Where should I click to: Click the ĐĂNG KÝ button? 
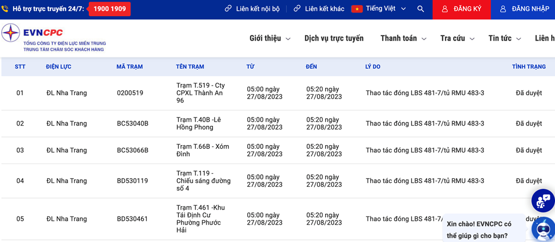[462, 10]
